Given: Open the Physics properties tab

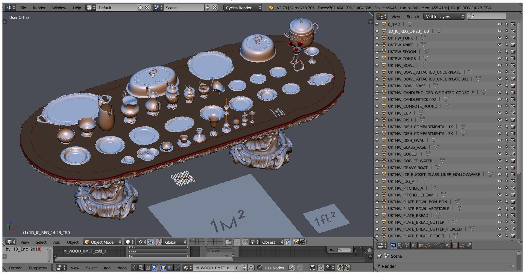Looking at the screenshot, I should (469, 245).
